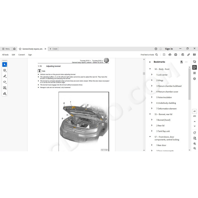This screenshot has height=198, width=198.
Task: Open the Bookmarks panel options ellipsis
Action: [186, 62]
